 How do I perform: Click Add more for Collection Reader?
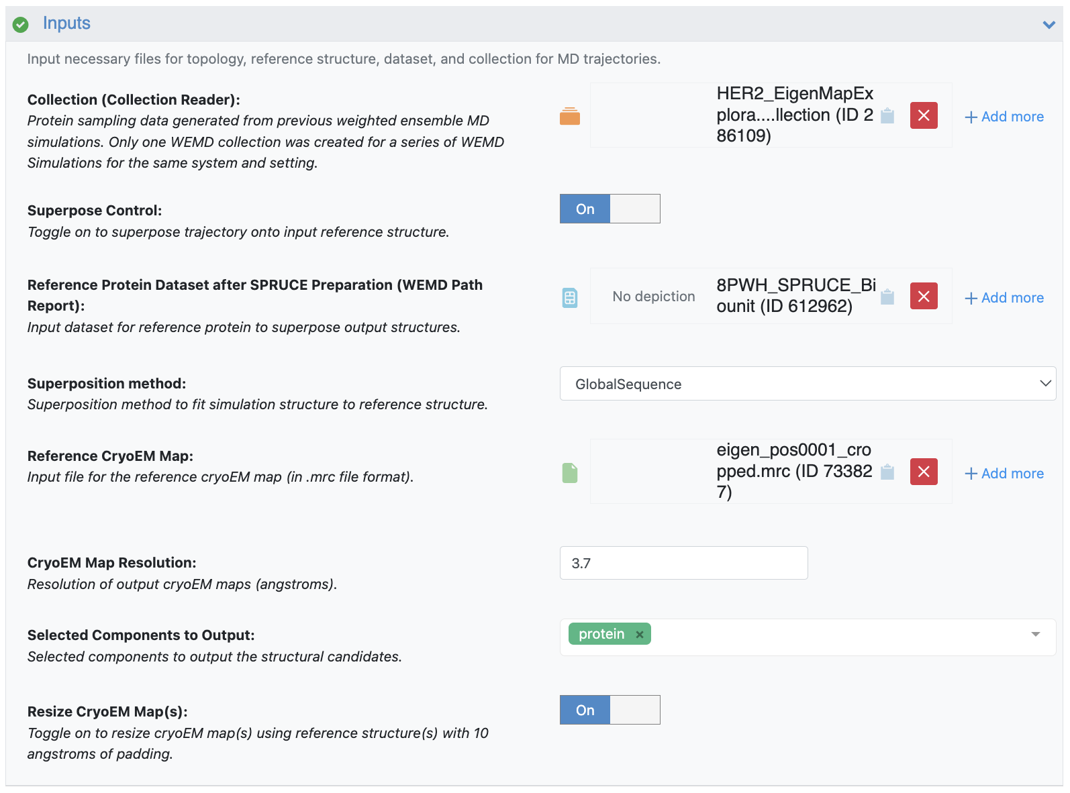(1004, 117)
